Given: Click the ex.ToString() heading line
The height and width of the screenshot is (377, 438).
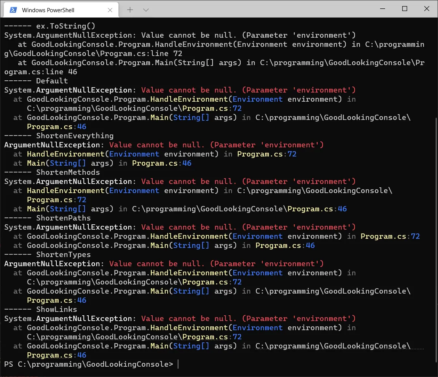Looking at the screenshot, I should (66, 26).
